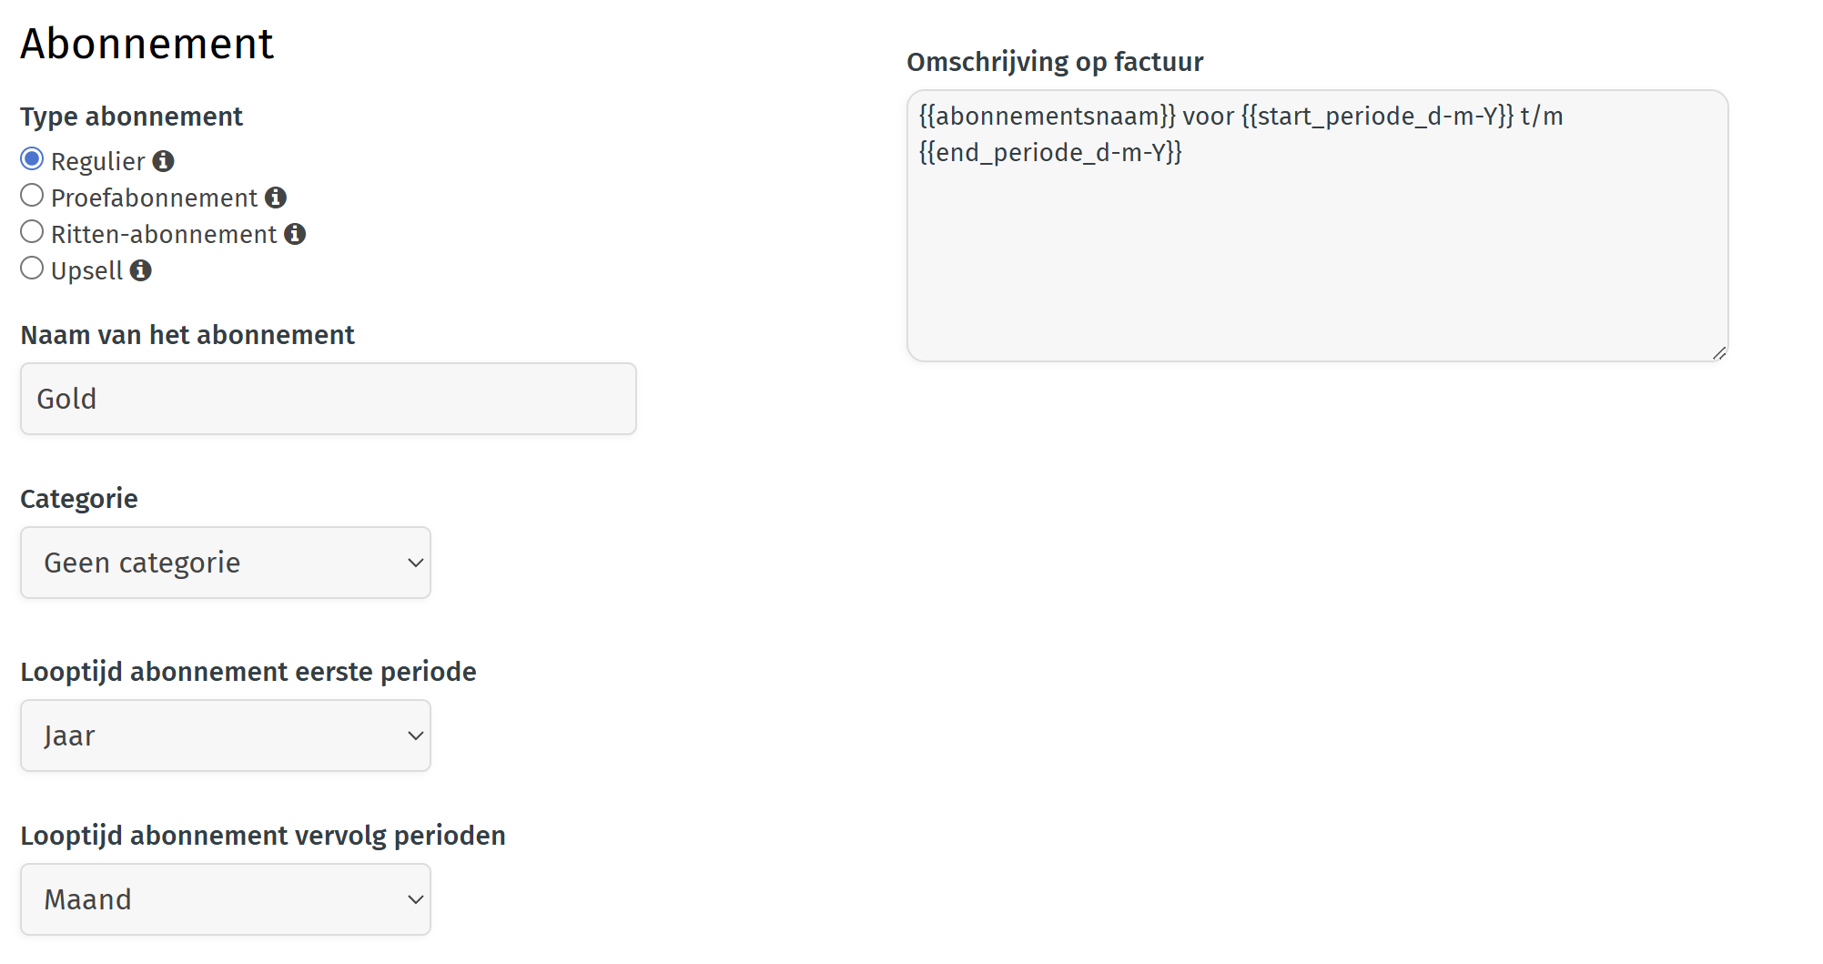This screenshot has width=1823, height=964.
Task: Click the Naam van het abonnement field
Action: click(328, 399)
